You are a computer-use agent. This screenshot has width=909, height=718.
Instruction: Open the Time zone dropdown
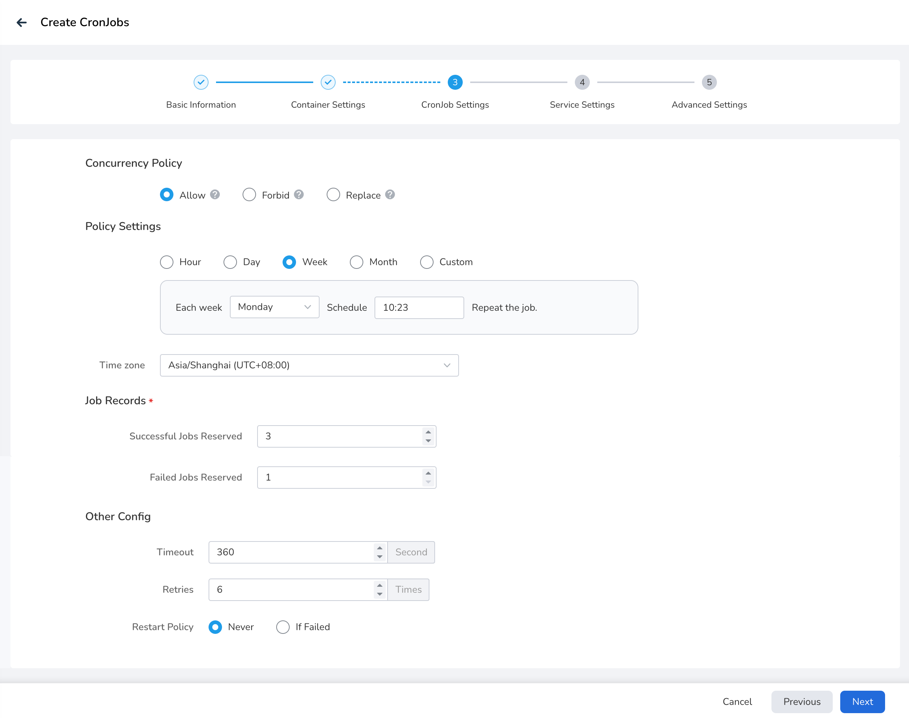pyautogui.click(x=309, y=365)
